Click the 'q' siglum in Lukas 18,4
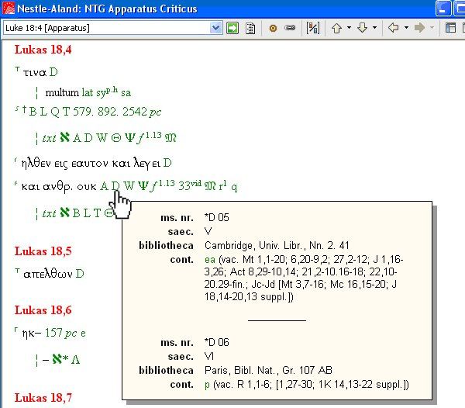 pyautogui.click(x=234, y=187)
